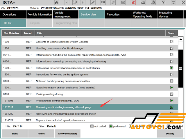Click state indicator for wiring harnesses row
This screenshot has height=139, width=186.
[172, 81]
